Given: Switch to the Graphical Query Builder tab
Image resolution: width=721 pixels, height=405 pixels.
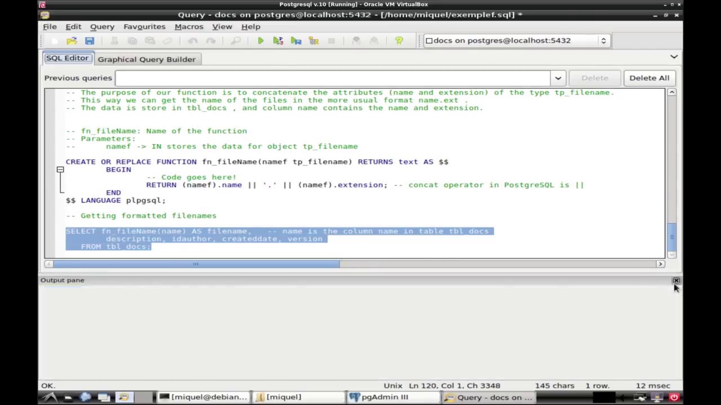Looking at the screenshot, I should (x=146, y=59).
